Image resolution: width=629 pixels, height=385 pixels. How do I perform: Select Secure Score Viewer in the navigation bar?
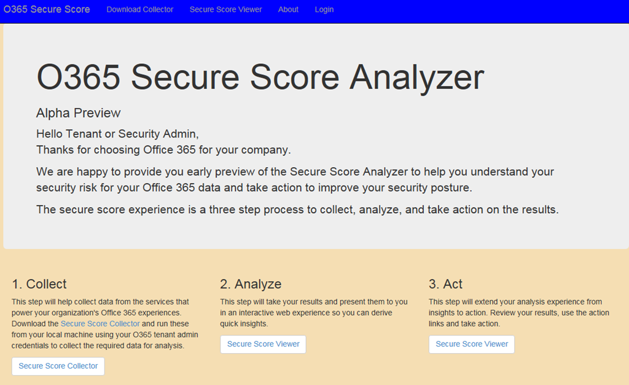(x=225, y=9)
